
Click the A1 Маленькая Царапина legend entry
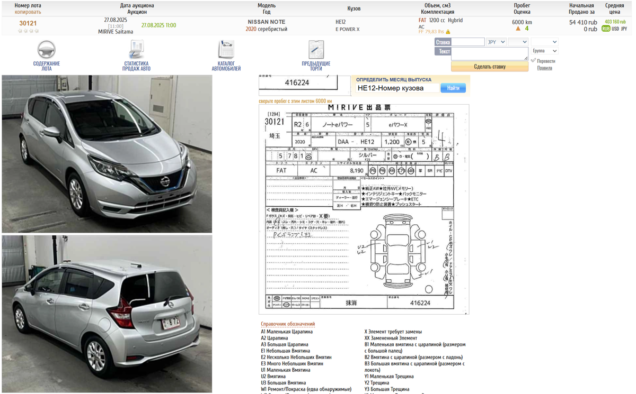click(x=287, y=332)
